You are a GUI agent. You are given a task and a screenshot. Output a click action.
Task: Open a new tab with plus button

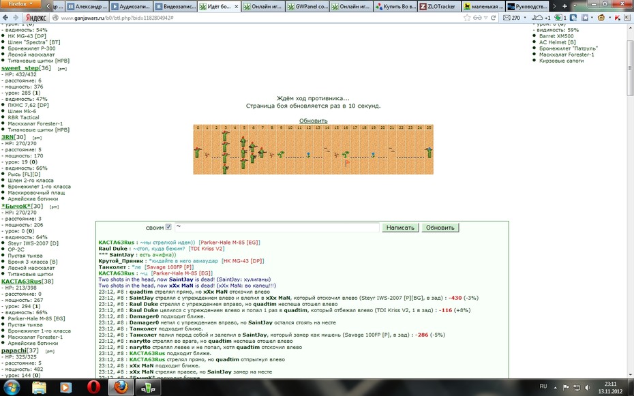tap(565, 6)
